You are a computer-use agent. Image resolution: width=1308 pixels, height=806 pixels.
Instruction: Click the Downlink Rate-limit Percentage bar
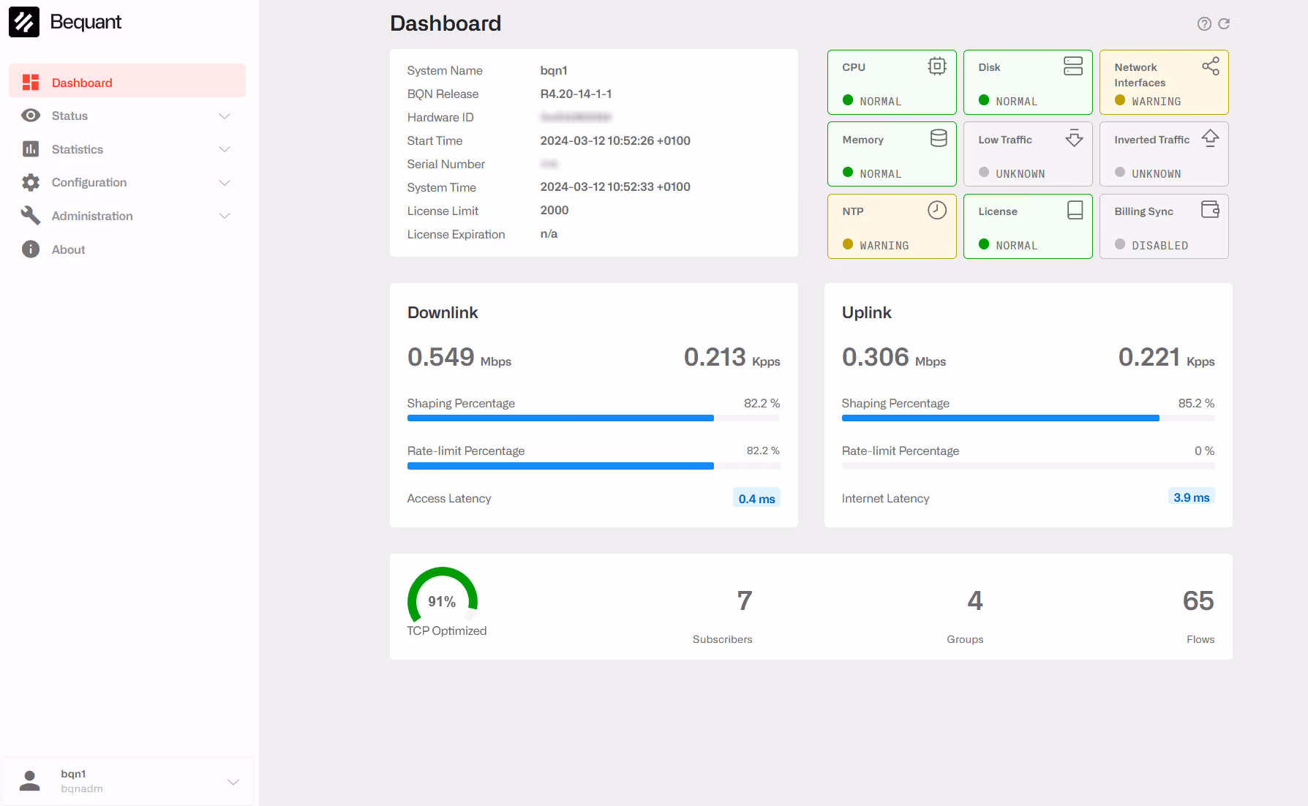coord(593,466)
